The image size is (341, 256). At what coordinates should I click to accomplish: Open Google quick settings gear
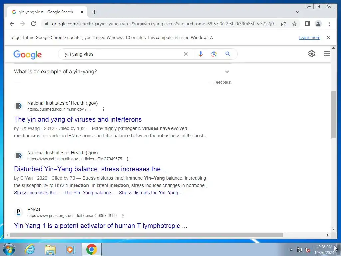click(311, 54)
